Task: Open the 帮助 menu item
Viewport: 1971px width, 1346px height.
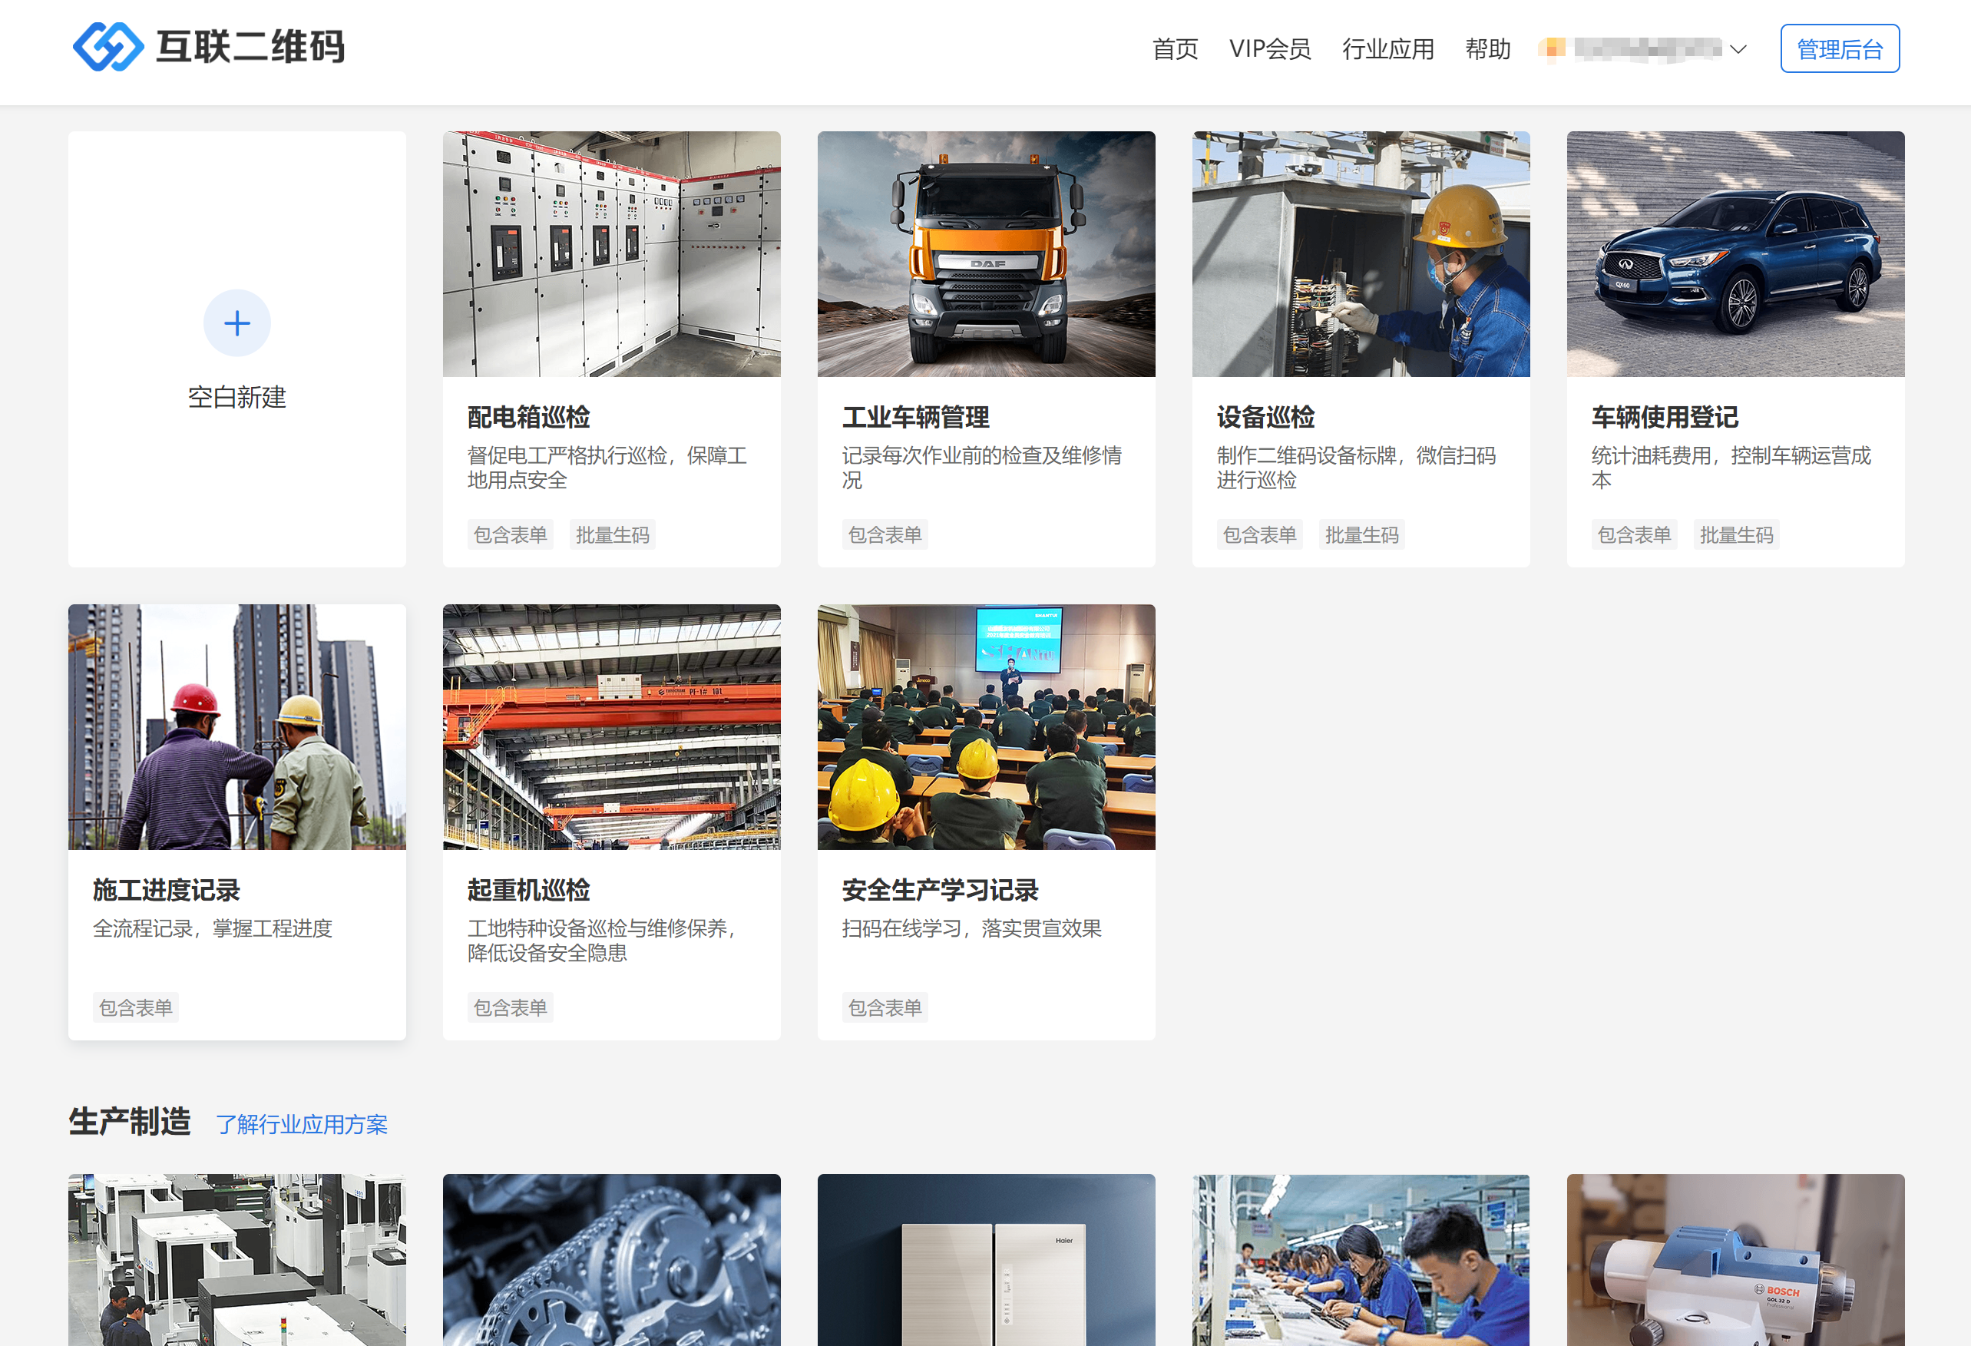Action: tap(1487, 49)
